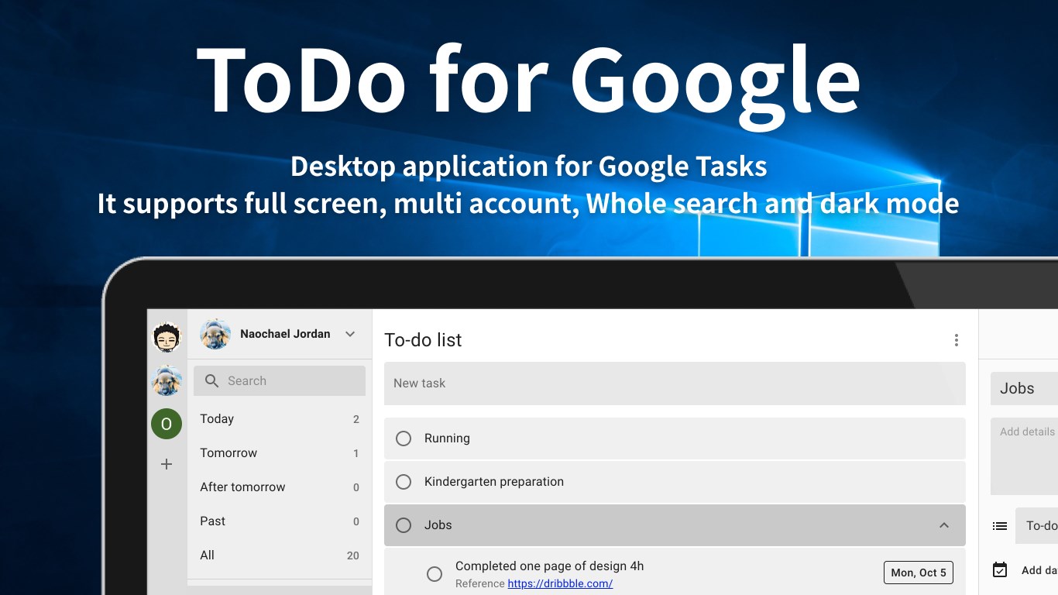Click the To-do list heading
Viewport: 1058px width, 595px height.
click(x=423, y=340)
